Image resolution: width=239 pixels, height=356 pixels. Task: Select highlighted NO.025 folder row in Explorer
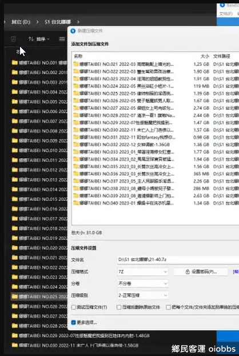[x=39, y=297]
